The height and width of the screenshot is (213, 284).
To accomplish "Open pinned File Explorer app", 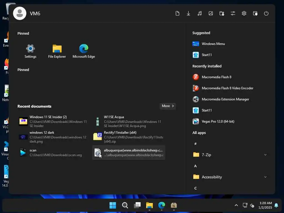I will [57, 51].
